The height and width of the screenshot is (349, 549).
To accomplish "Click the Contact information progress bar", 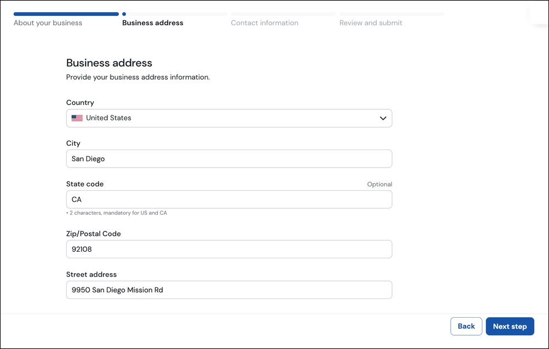I will [283, 14].
